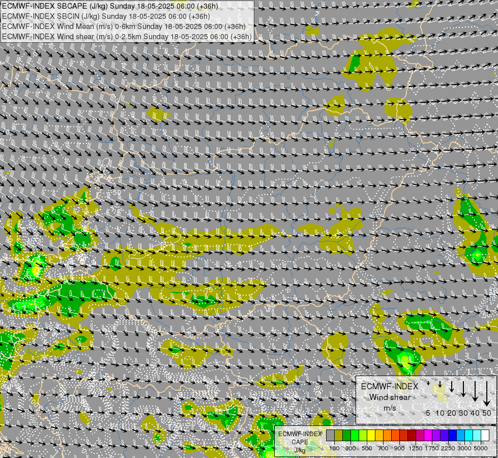Click the 30 m/s wind shear legend arrow
This screenshot has height=458, width=498.
(x=463, y=389)
